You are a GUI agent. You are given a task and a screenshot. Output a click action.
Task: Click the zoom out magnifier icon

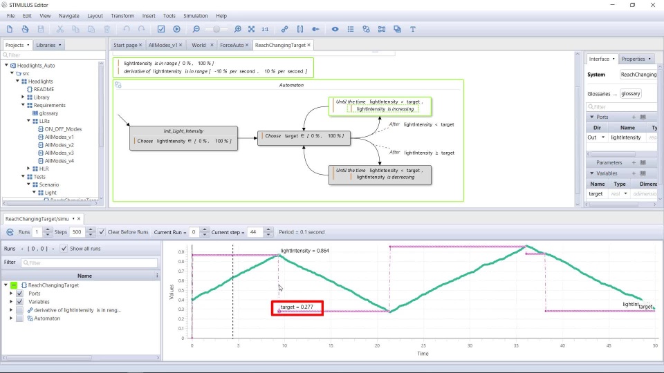click(x=196, y=29)
